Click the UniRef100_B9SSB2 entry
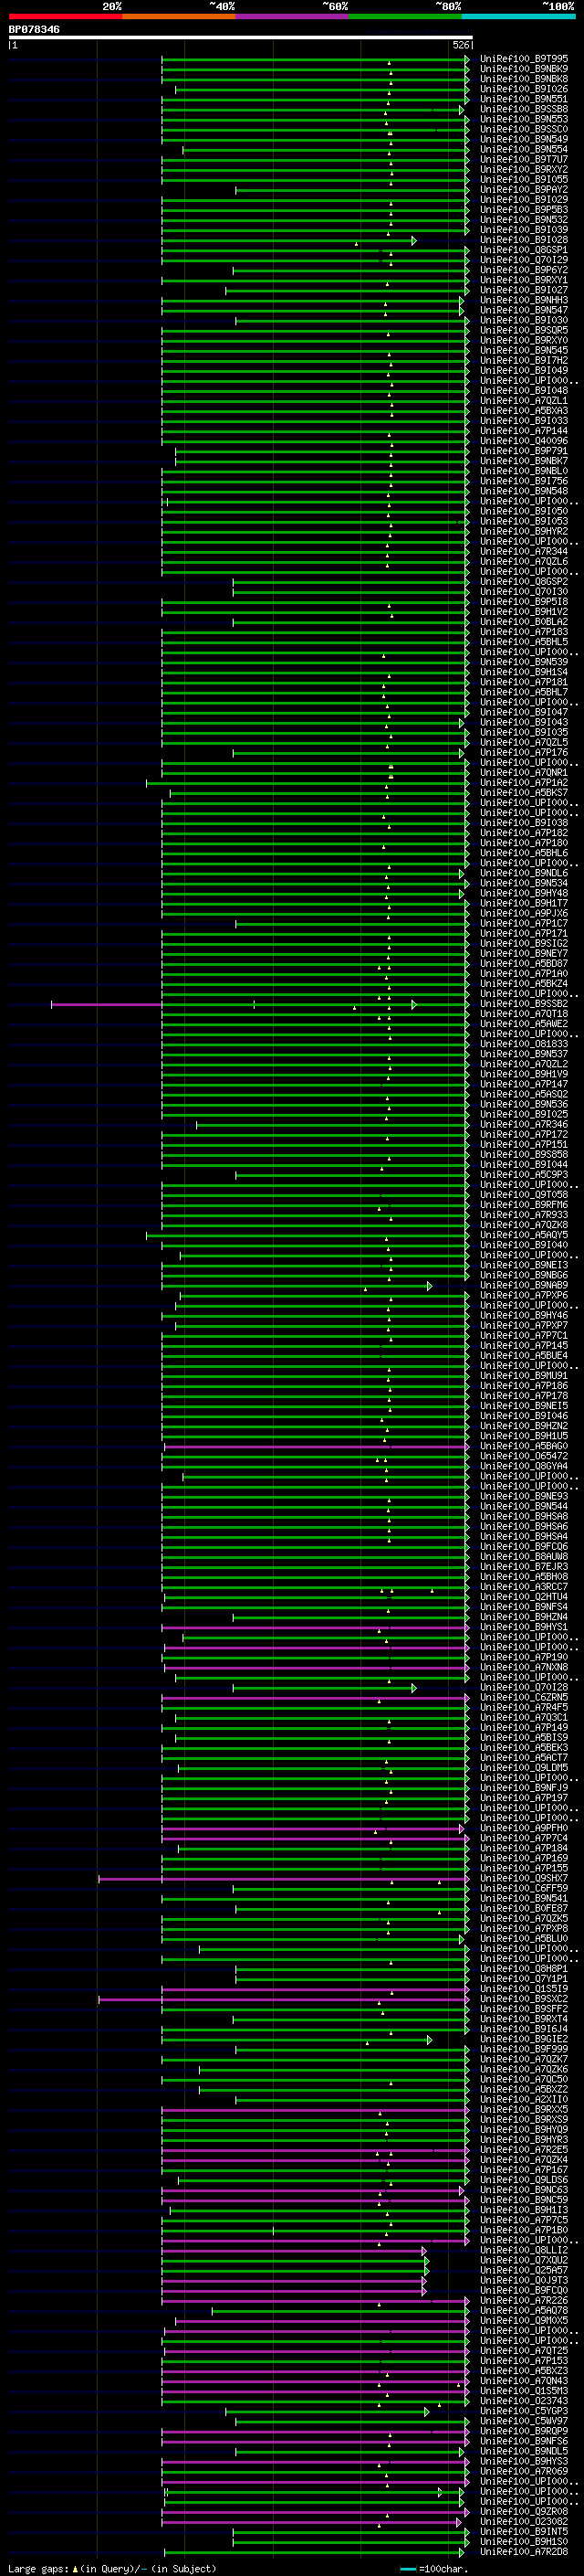The width and height of the screenshot is (584, 2576). tap(524, 1004)
